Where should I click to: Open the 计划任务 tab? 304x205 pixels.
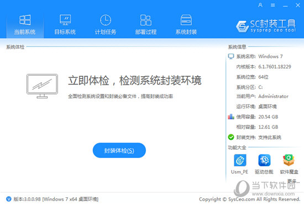point(106,25)
